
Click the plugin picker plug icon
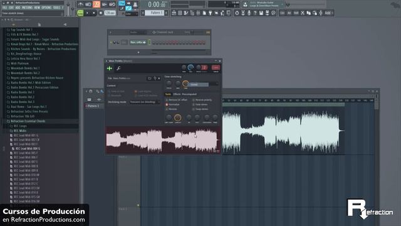pyautogui.click(x=211, y=13)
